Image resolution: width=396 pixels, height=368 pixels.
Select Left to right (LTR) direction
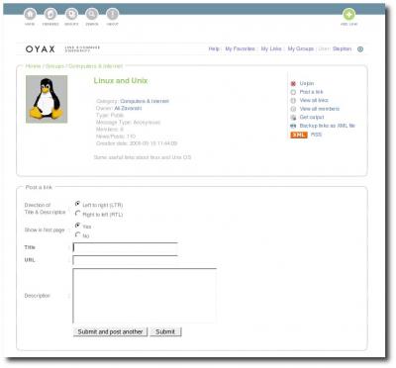tap(77, 204)
